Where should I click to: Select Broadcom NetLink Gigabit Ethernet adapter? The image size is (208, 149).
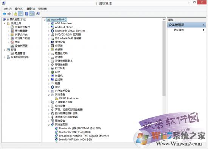pos(84,136)
